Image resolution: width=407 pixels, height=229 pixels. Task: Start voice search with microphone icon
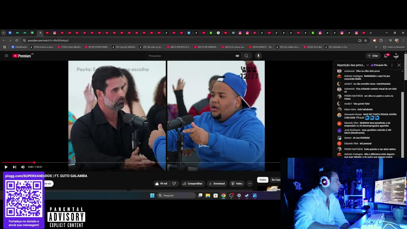tap(259, 56)
